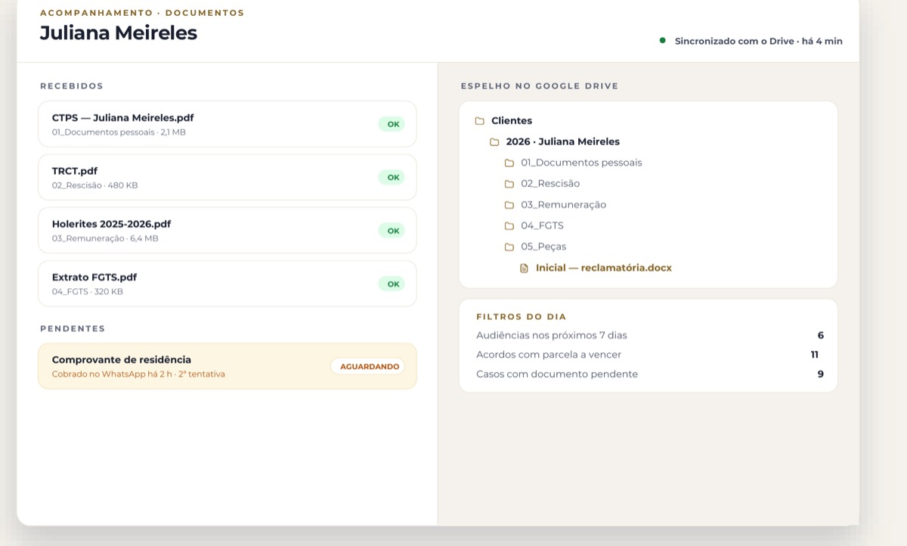Click OK badge on the Holerites row
This screenshot has width=907, height=546.
click(392, 231)
